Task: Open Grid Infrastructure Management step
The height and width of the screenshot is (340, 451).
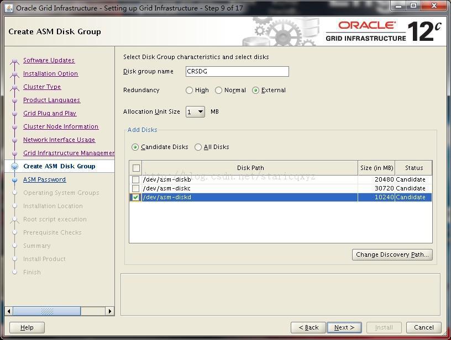Action: point(69,153)
